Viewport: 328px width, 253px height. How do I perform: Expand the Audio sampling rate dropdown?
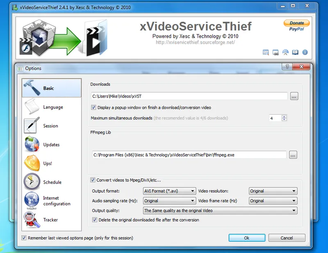click(169, 201)
